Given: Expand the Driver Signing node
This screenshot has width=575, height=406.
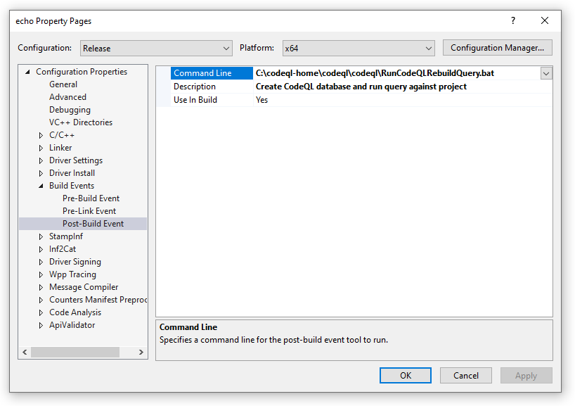Looking at the screenshot, I should (41, 261).
